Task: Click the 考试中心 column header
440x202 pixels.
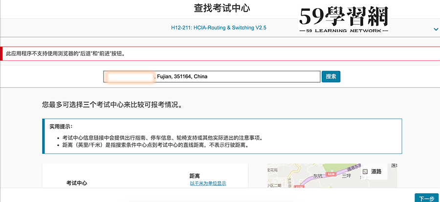Action: pyautogui.click(x=76, y=184)
